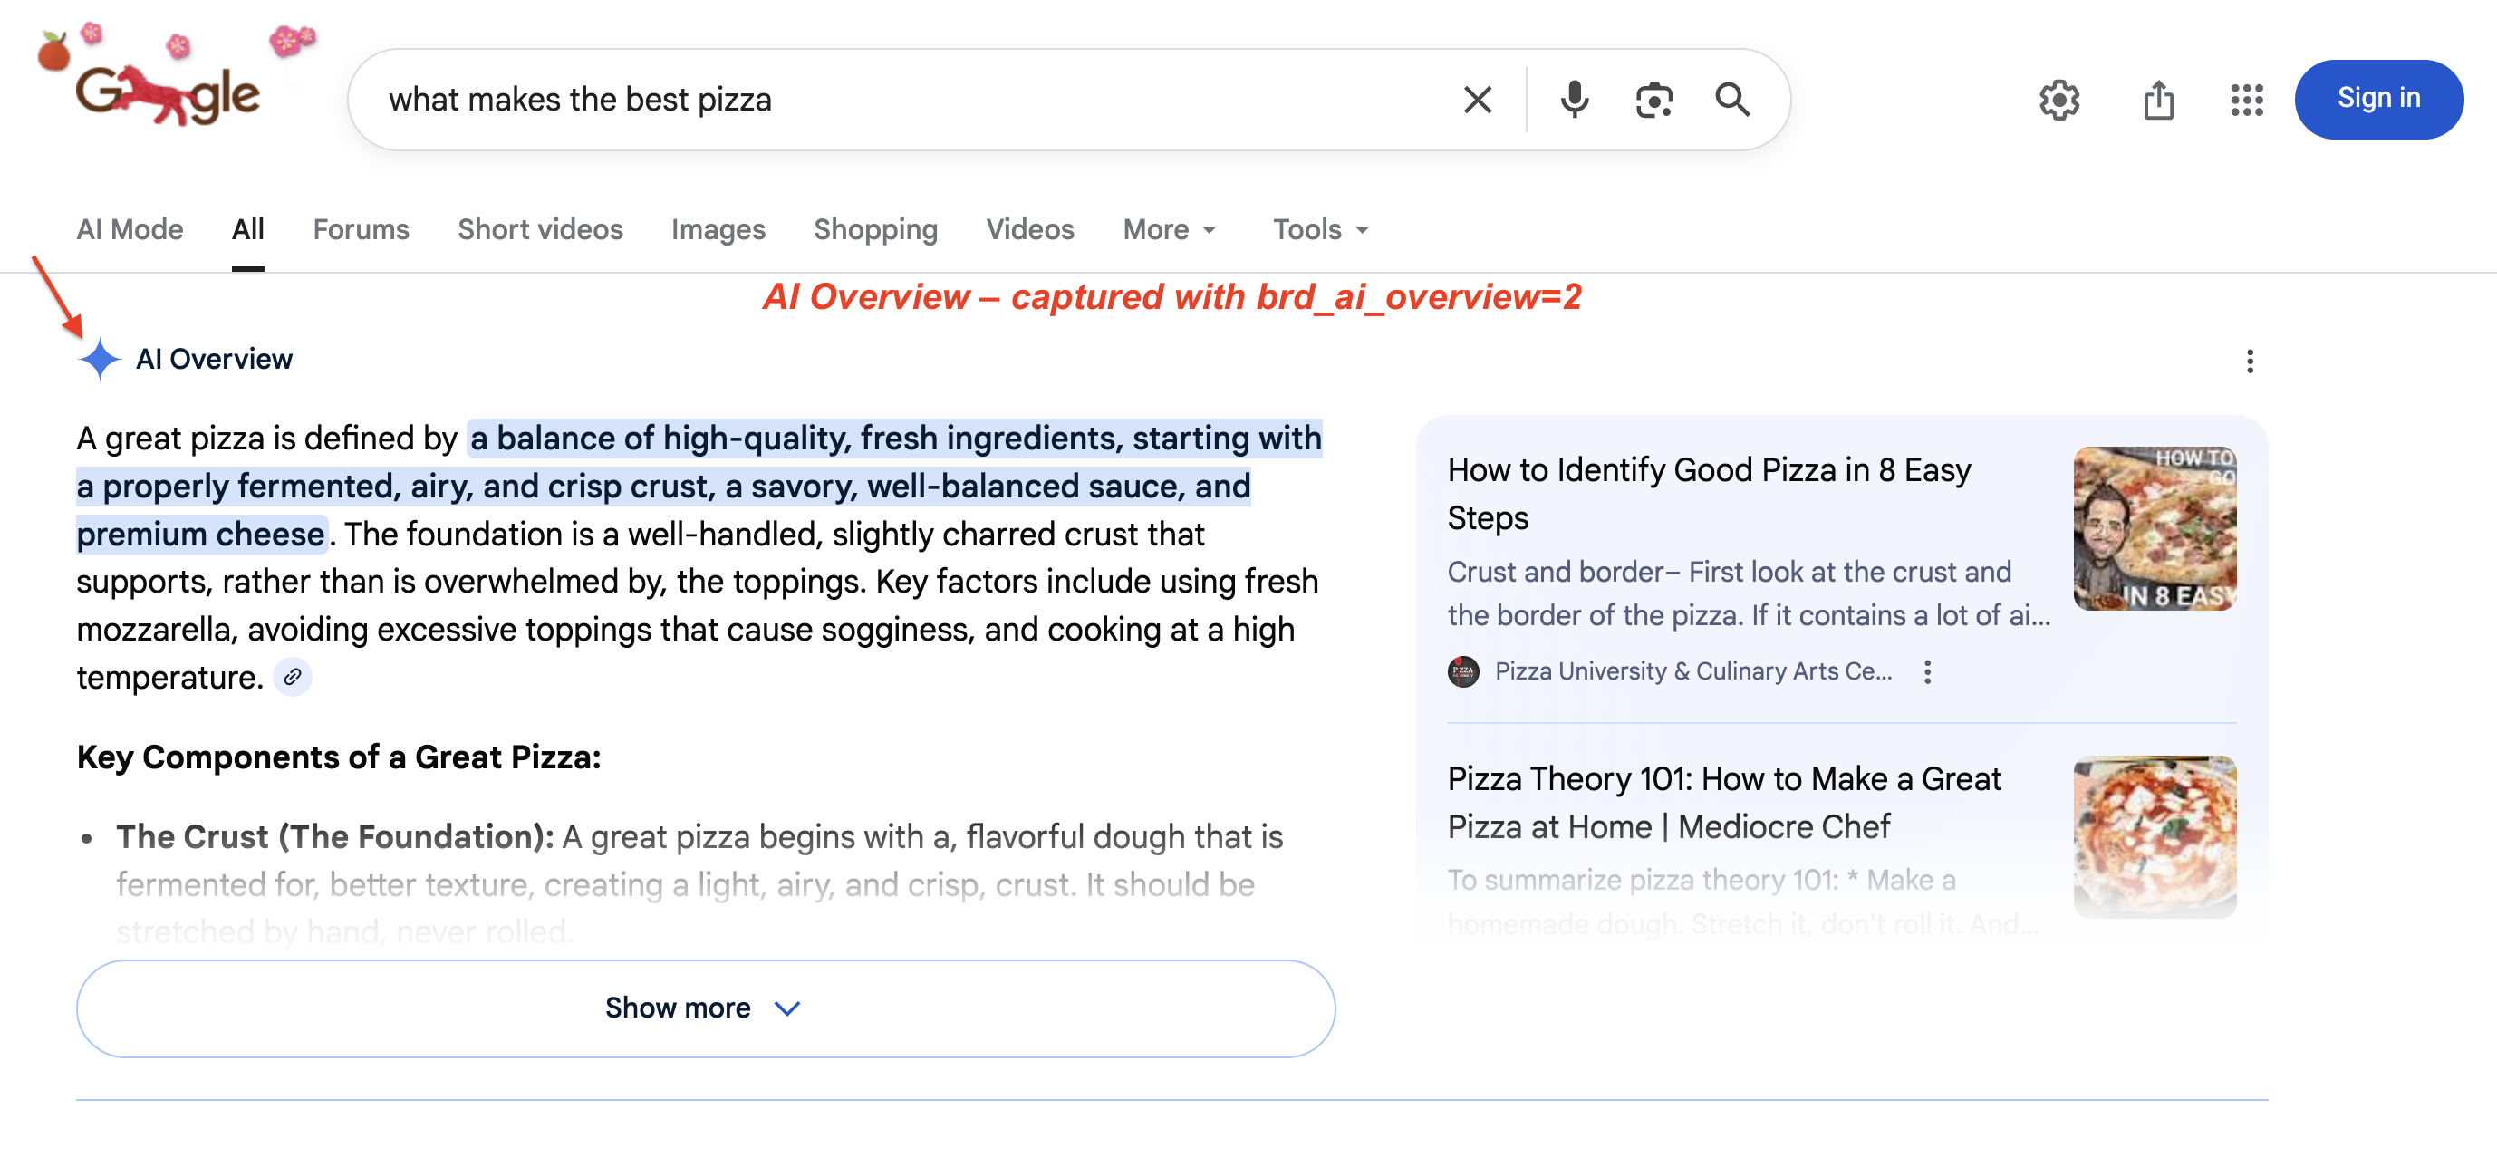Viewport: 2497px width, 1167px height.
Task: Open quick settings via the gear icon
Action: pos(2058,99)
